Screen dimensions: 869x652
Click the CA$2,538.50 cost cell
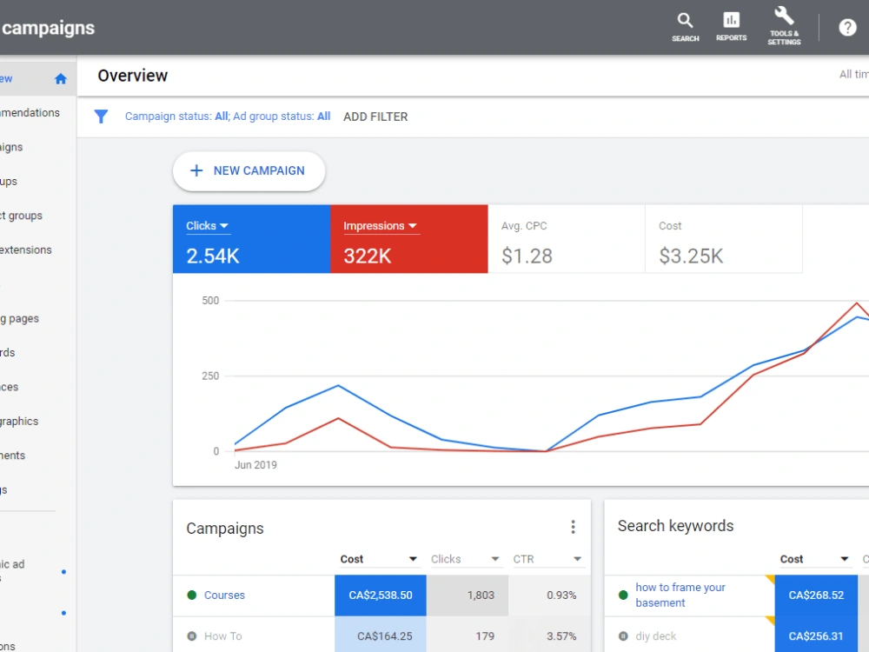coord(381,595)
